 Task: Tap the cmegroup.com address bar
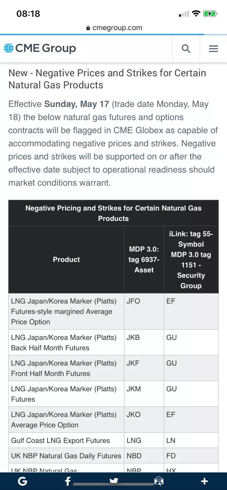114,28
